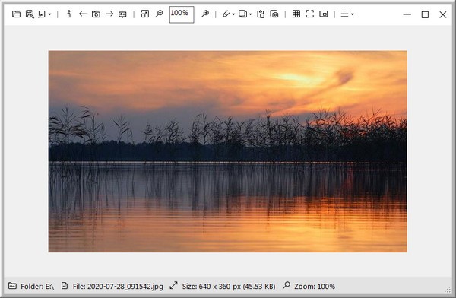Select the draw/pen edit tool

[x=226, y=14]
